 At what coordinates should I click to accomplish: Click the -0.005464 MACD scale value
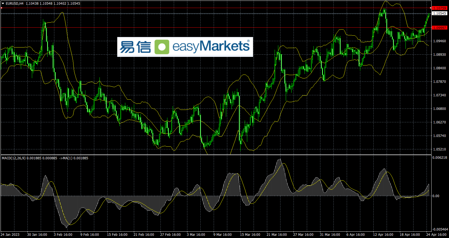pyautogui.click(x=440, y=229)
